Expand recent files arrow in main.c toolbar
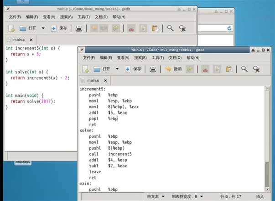275x201 pixels. (x=43, y=28)
